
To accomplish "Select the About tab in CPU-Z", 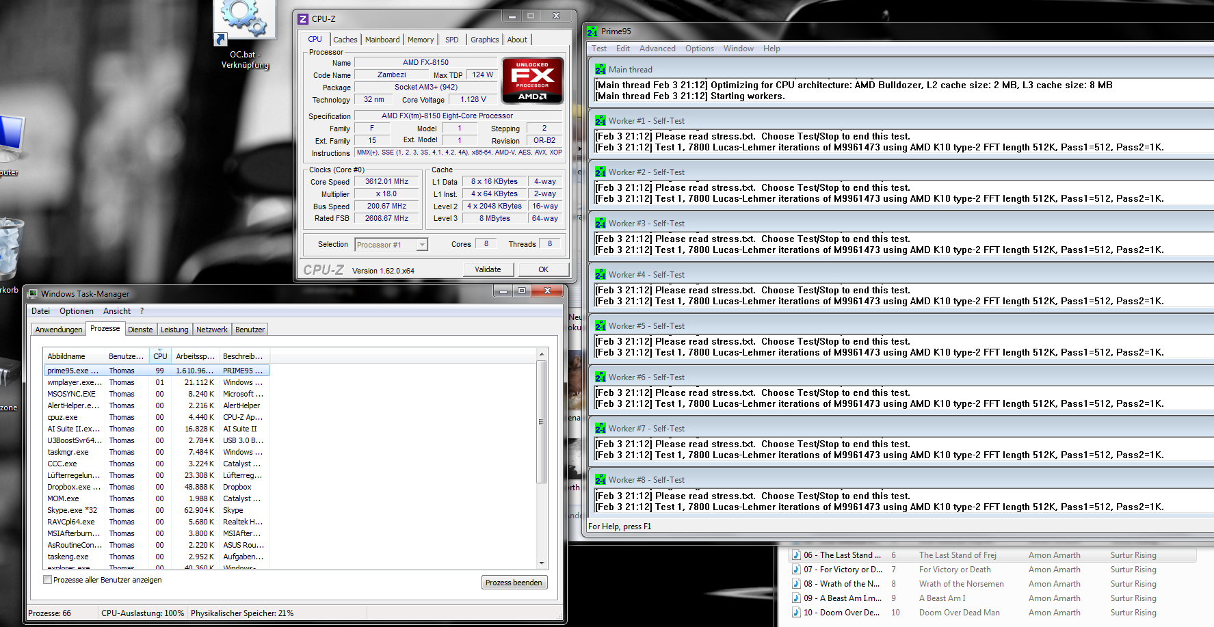I will (517, 40).
